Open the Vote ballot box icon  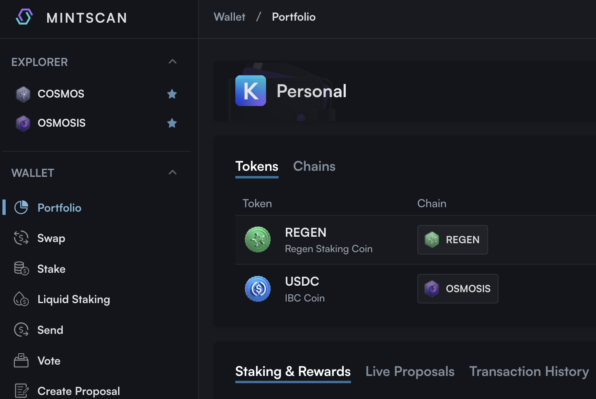pos(21,361)
